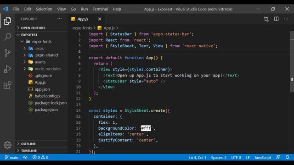Expand the Open Editors section
Image resolution: width=294 pixels, height=165 pixels.
(x=41, y=28)
